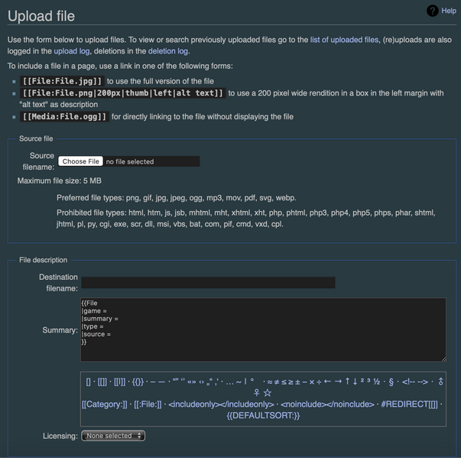Screen dimensions: 461x458
Task: Click inside the Summary text area
Action: 263,330
